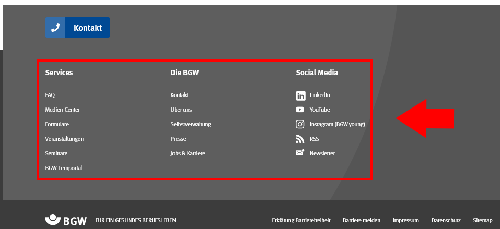
Task: Go to Medien-Center link
Action: (63, 110)
